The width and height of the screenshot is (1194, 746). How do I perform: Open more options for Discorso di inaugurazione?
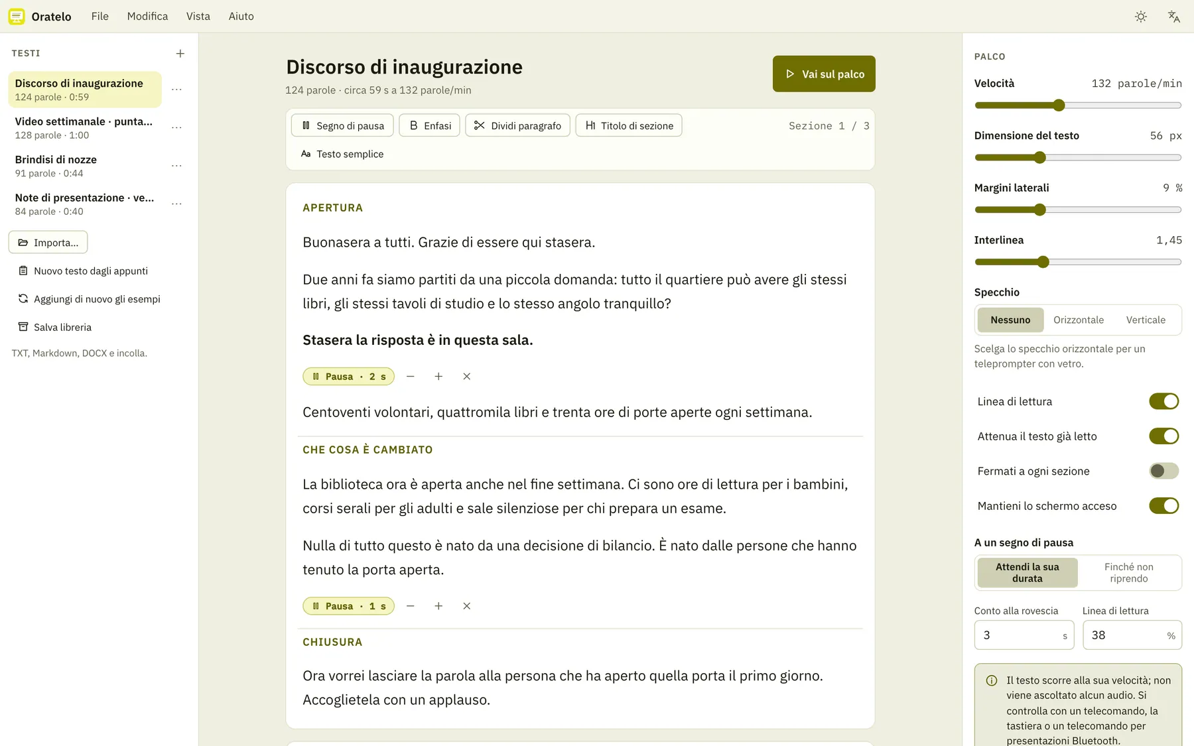point(176,90)
